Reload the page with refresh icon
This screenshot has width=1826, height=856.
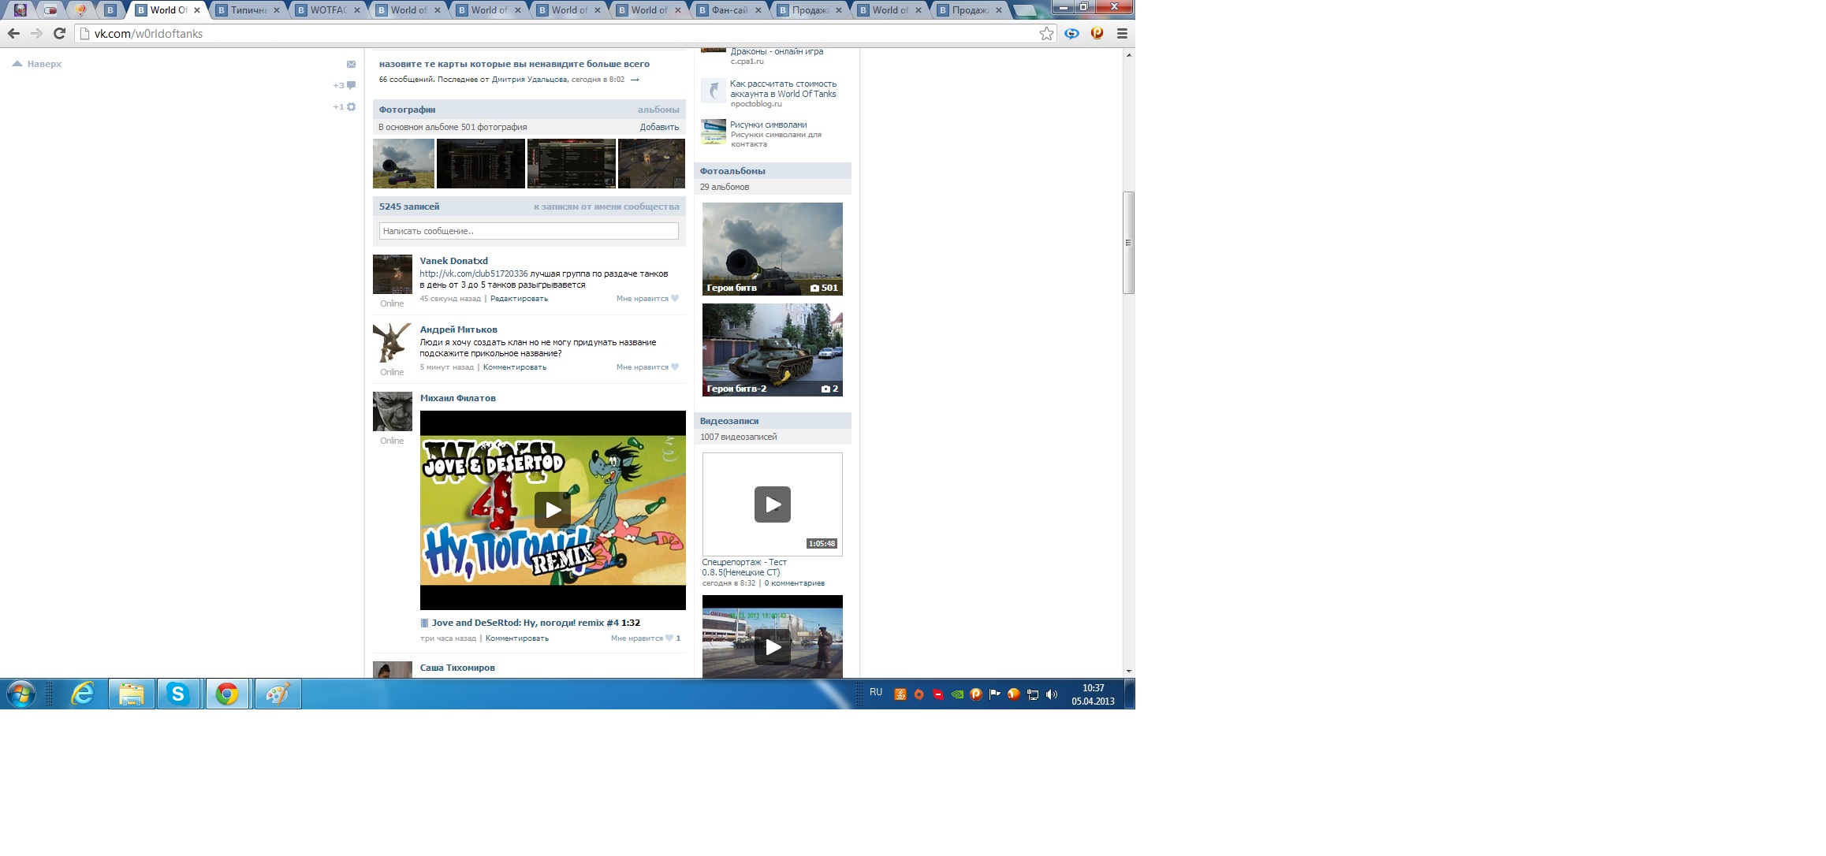coord(59,33)
